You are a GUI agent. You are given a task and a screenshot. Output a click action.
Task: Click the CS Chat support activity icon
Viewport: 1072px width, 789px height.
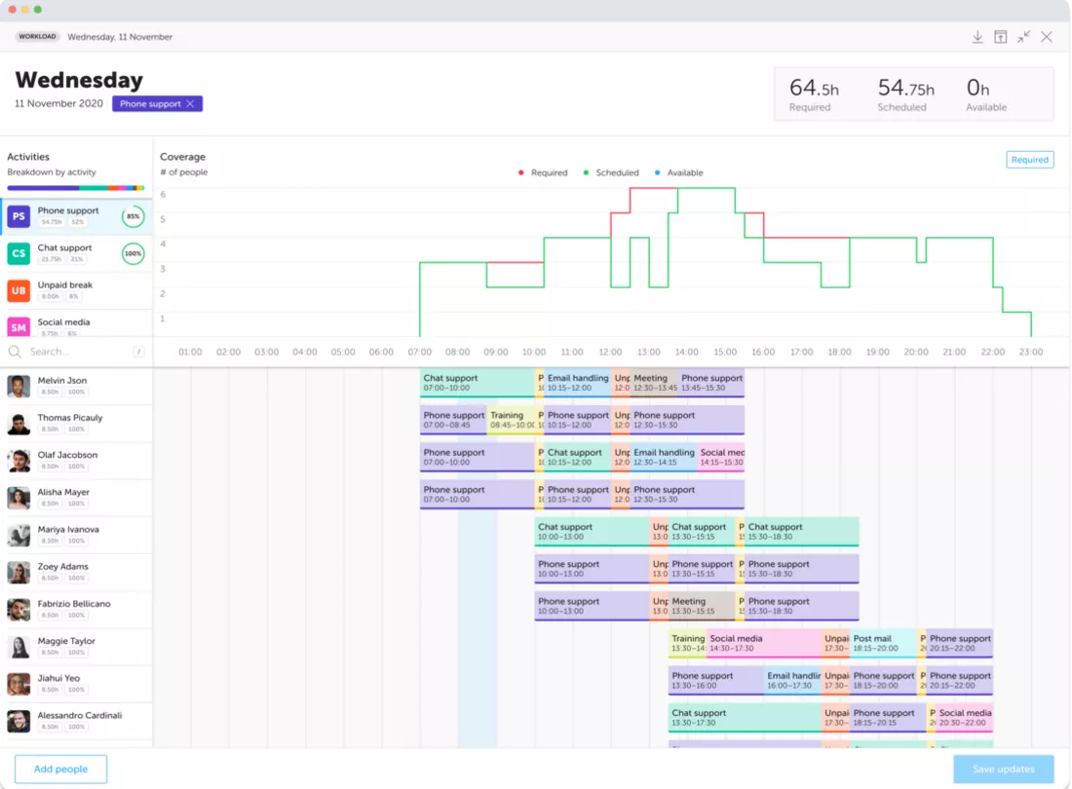tap(19, 254)
